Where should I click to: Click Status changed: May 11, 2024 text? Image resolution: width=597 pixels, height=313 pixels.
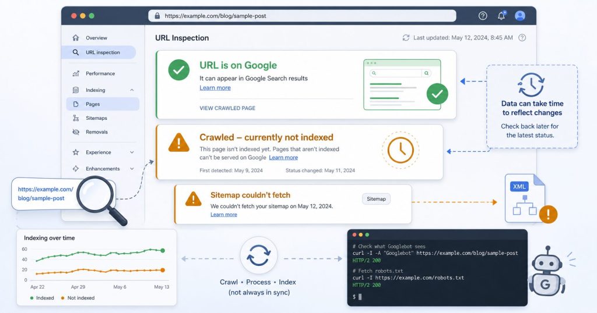(320, 170)
